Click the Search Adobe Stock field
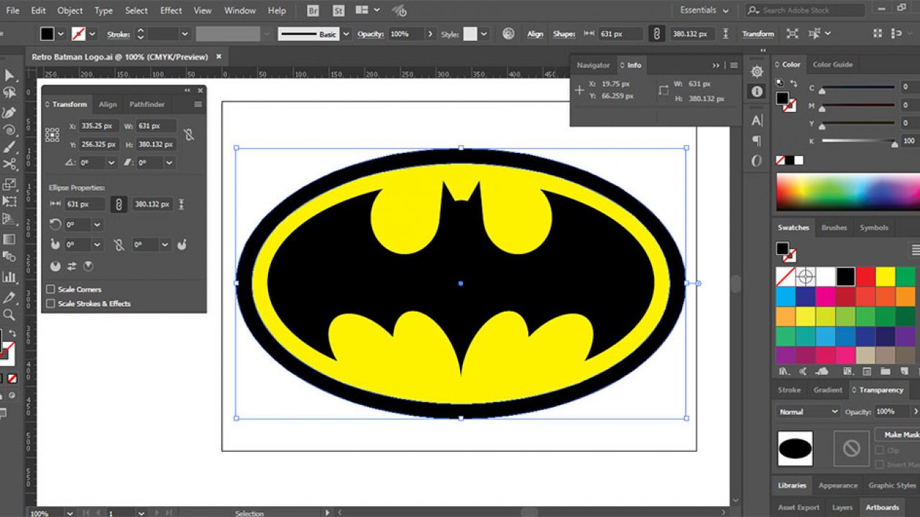920x517 pixels. [x=805, y=10]
